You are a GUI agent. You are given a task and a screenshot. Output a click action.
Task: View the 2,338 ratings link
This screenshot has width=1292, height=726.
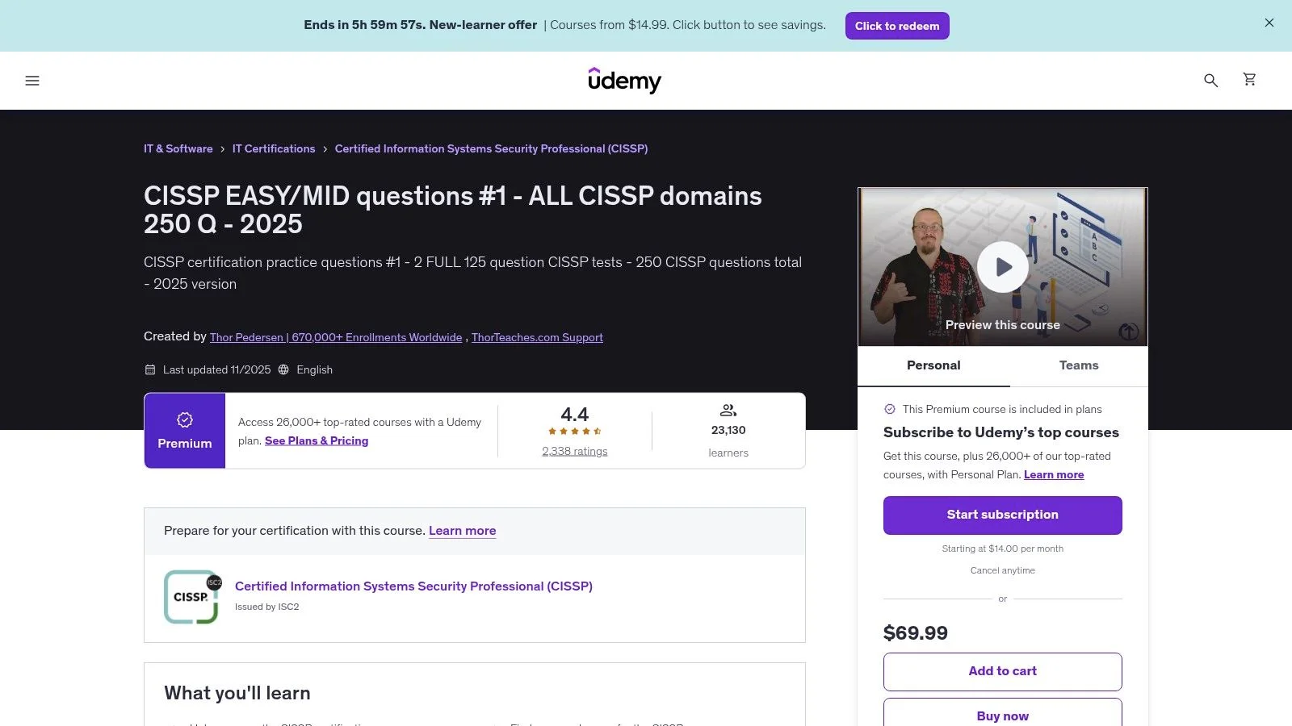[x=575, y=451]
